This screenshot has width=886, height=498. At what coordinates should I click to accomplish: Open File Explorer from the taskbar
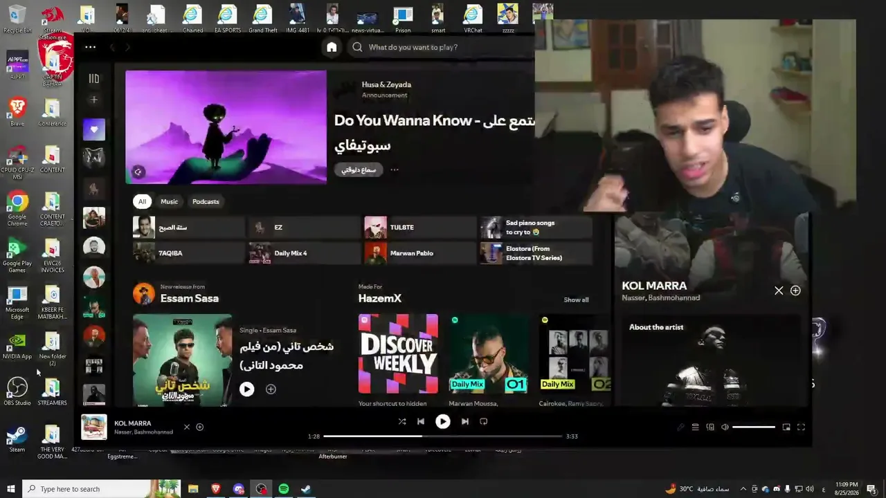(193, 489)
